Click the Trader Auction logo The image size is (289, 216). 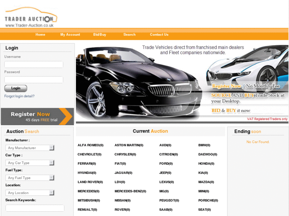point(31,17)
